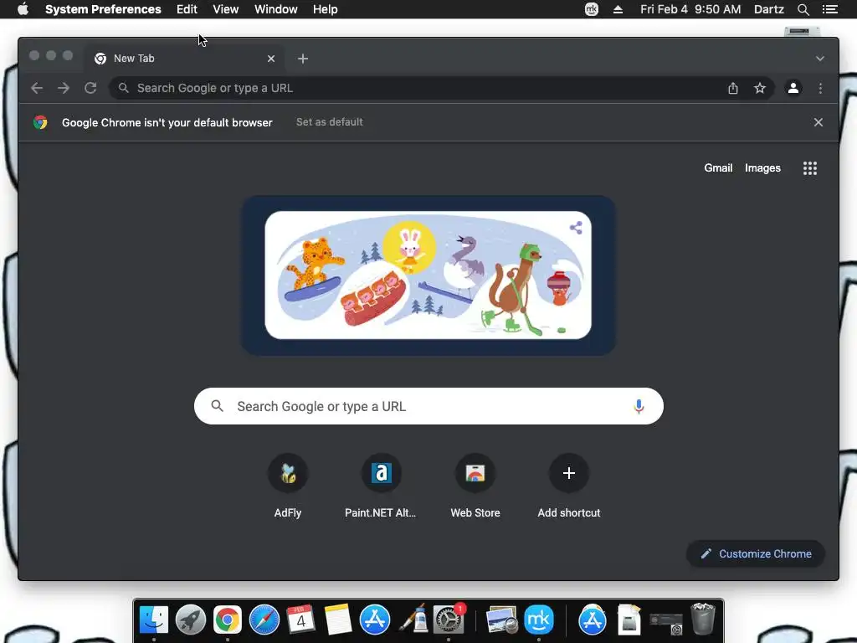This screenshot has height=643, width=857.
Task: Select the New Tab tab
Action: 183,59
